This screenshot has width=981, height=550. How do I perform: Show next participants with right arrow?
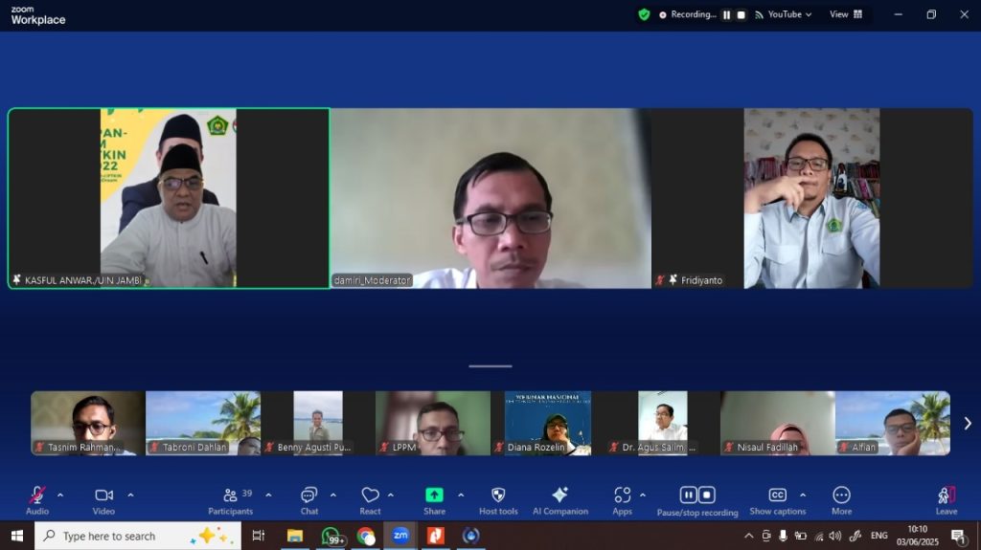(967, 423)
